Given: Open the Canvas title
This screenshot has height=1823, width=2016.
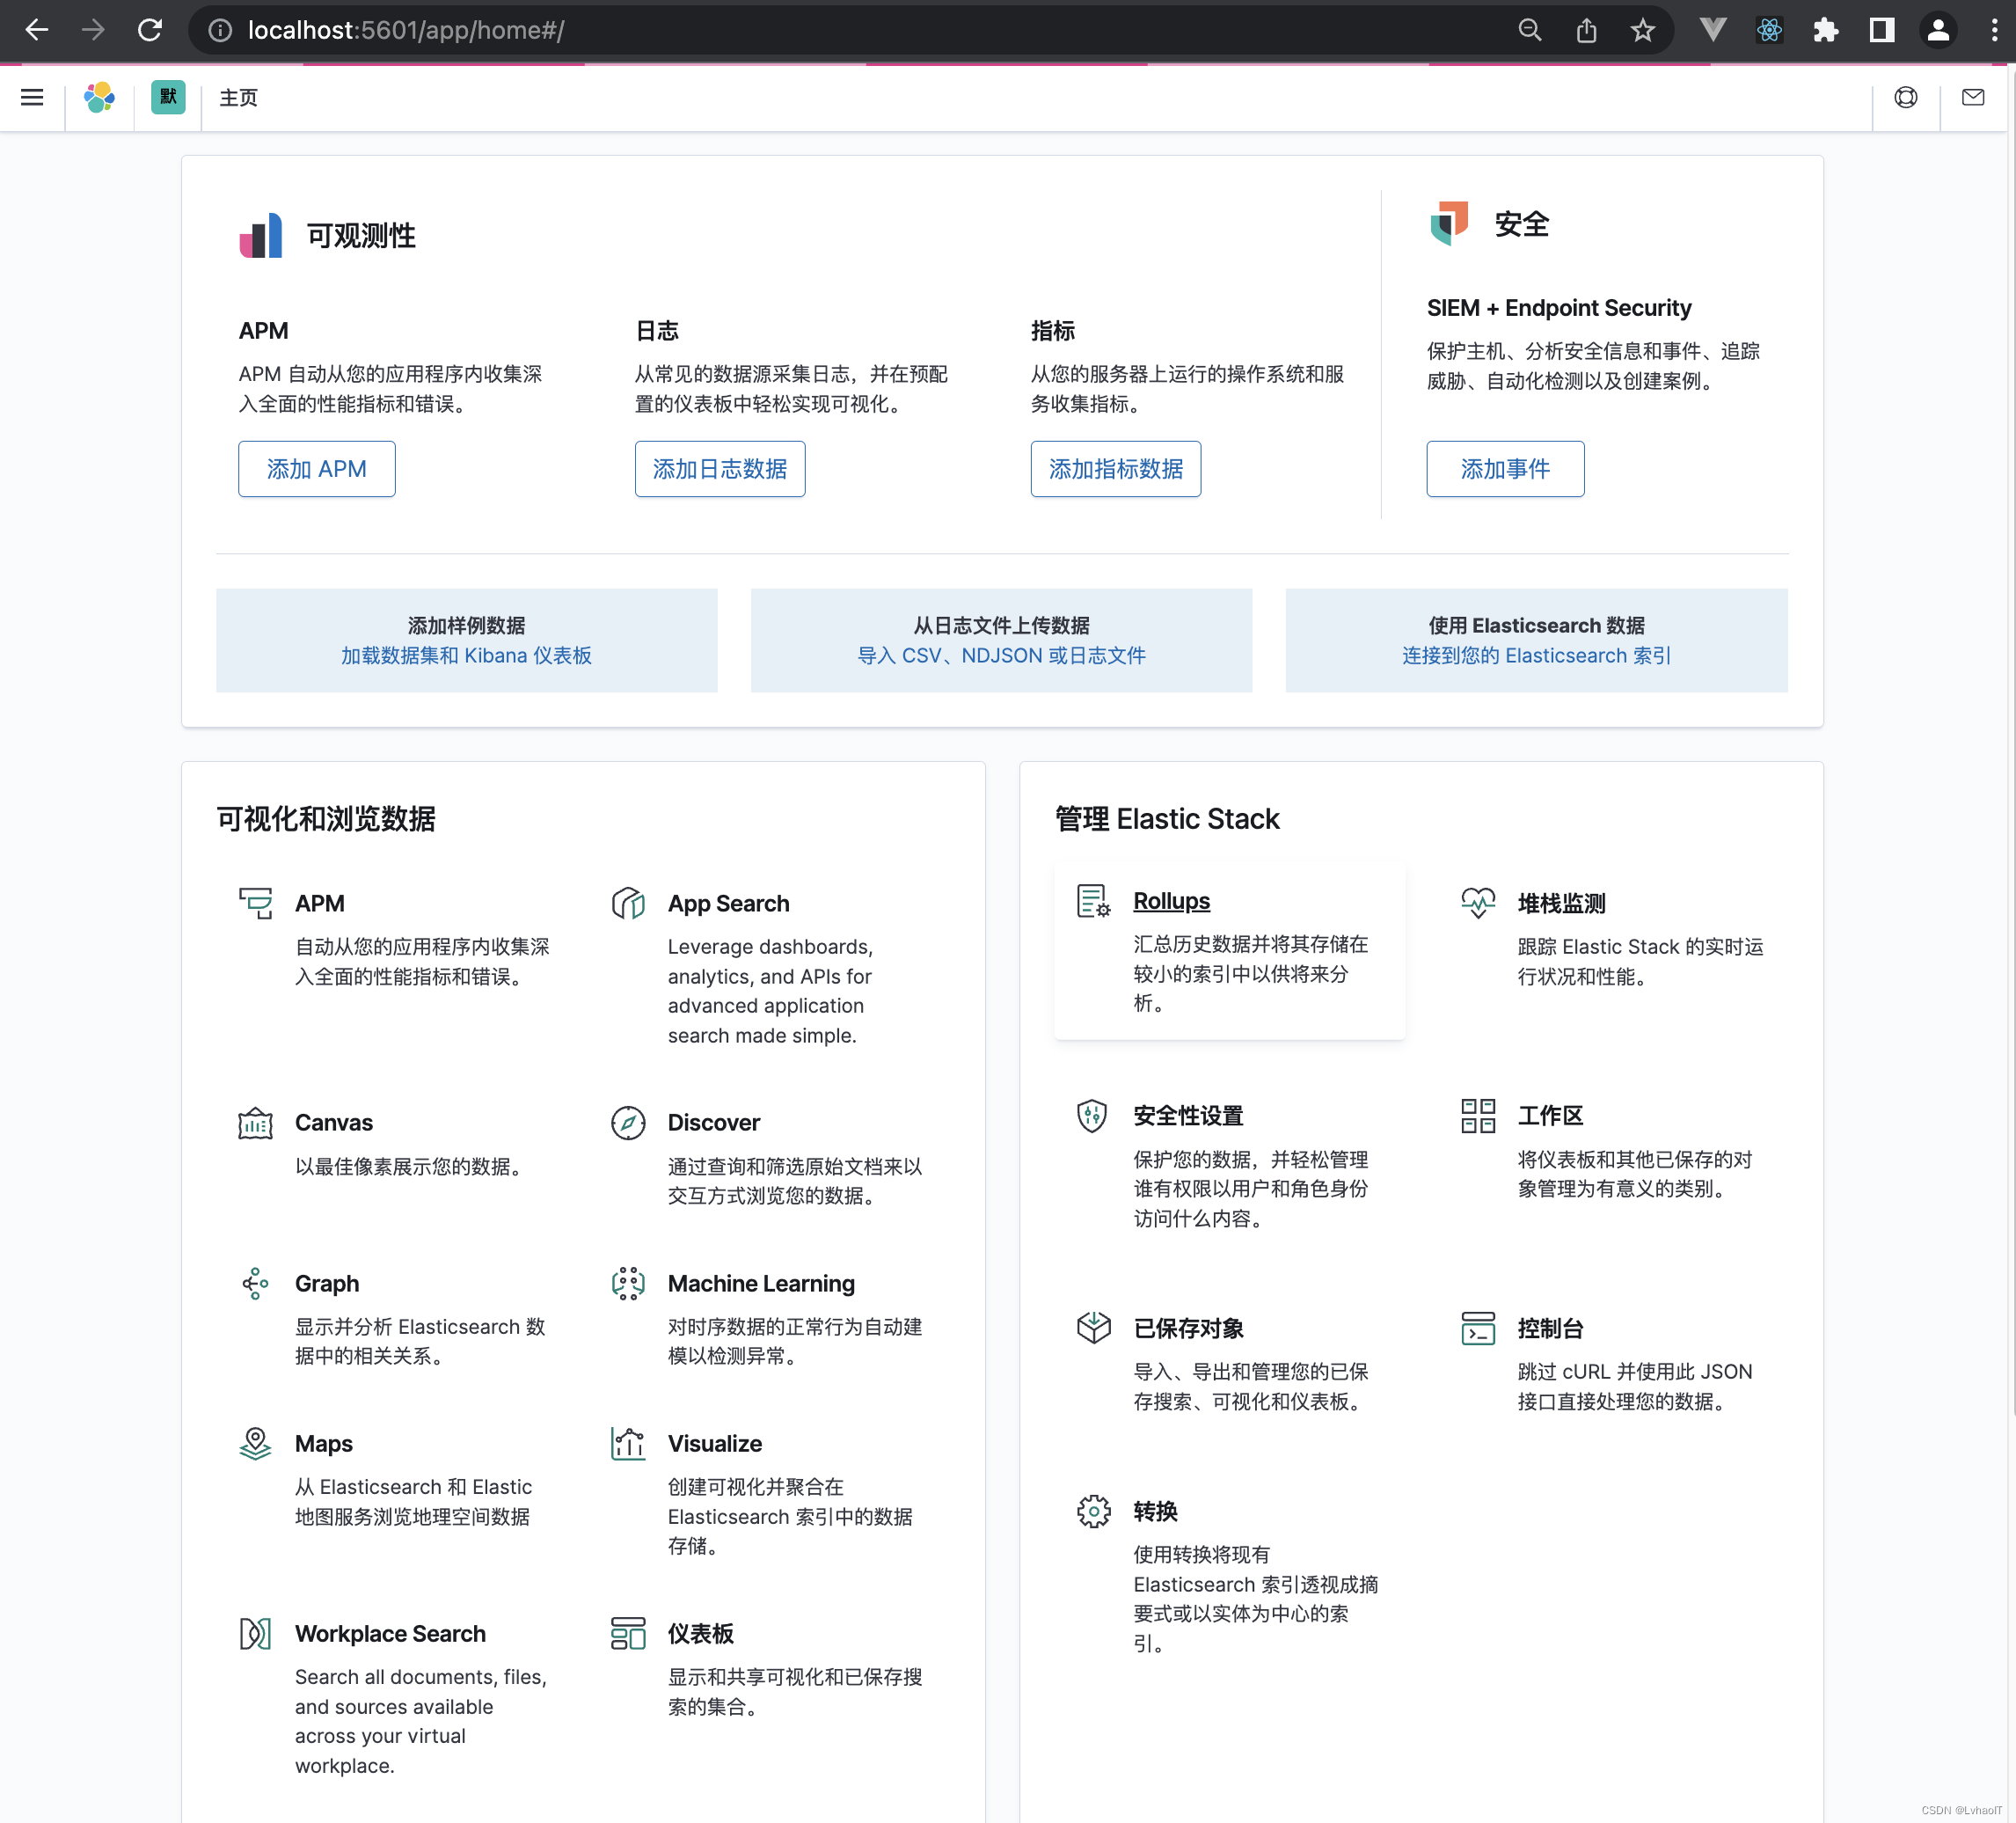Looking at the screenshot, I should click(333, 1123).
